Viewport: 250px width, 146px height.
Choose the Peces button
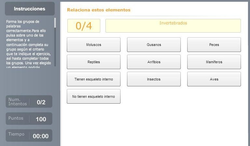[214, 45]
